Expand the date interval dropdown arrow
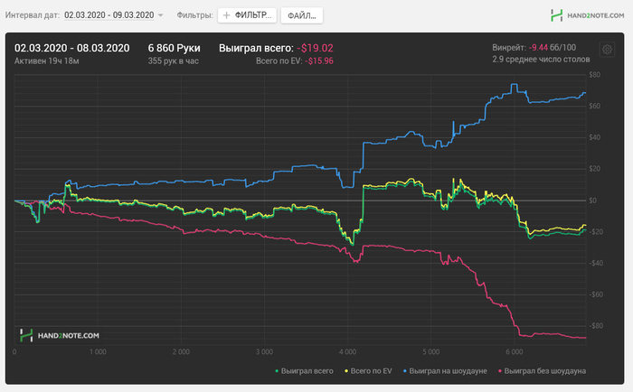Image resolution: width=633 pixels, height=392 pixels. click(x=160, y=15)
